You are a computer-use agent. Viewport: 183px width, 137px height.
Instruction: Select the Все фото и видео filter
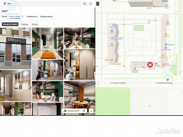(x=10, y=24)
